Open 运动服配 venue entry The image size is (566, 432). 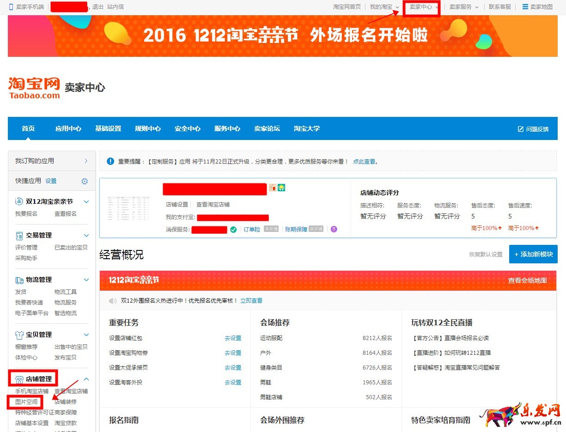tap(271, 338)
